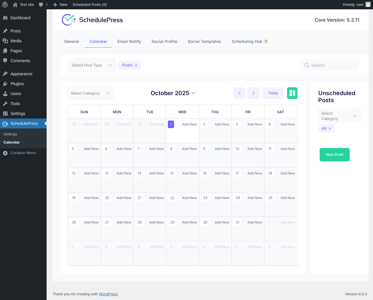This screenshot has width=373, height=300.
Task: Open Test site home icon
Action: pos(15,5)
